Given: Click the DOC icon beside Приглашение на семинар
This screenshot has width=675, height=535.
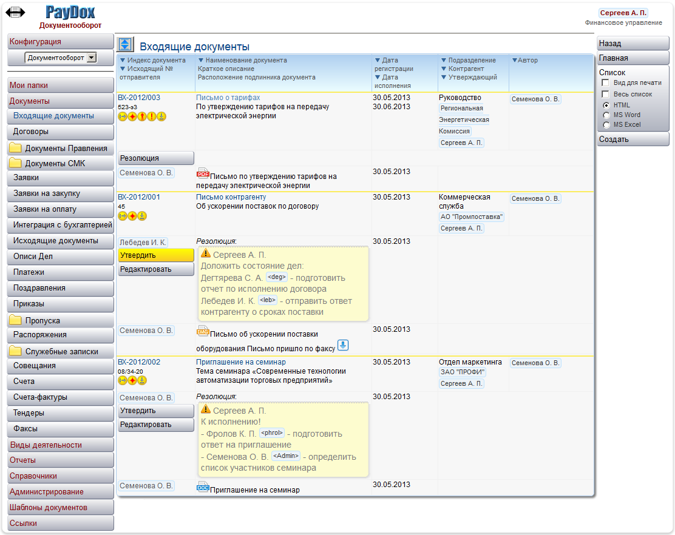Looking at the screenshot, I should (203, 486).
